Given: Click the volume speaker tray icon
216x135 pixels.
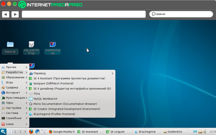Looking at the screenshot, I should point(205,131).
